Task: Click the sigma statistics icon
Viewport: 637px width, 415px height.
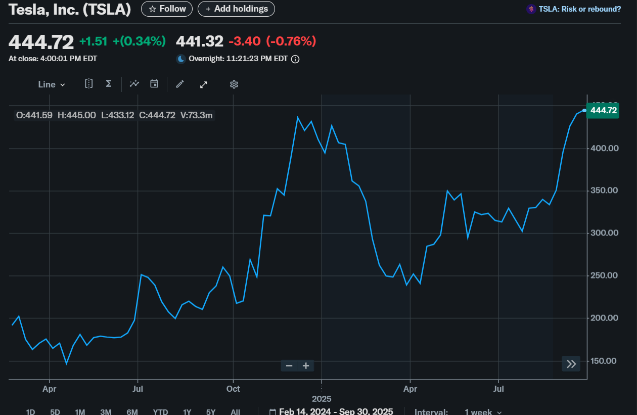Action: pyautogui.click(x=108, y=84)
